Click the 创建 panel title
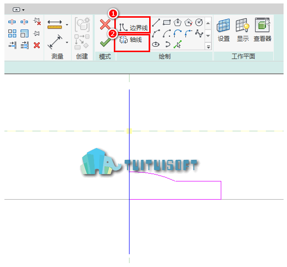The image size is (287, 267). pos(82,57)
